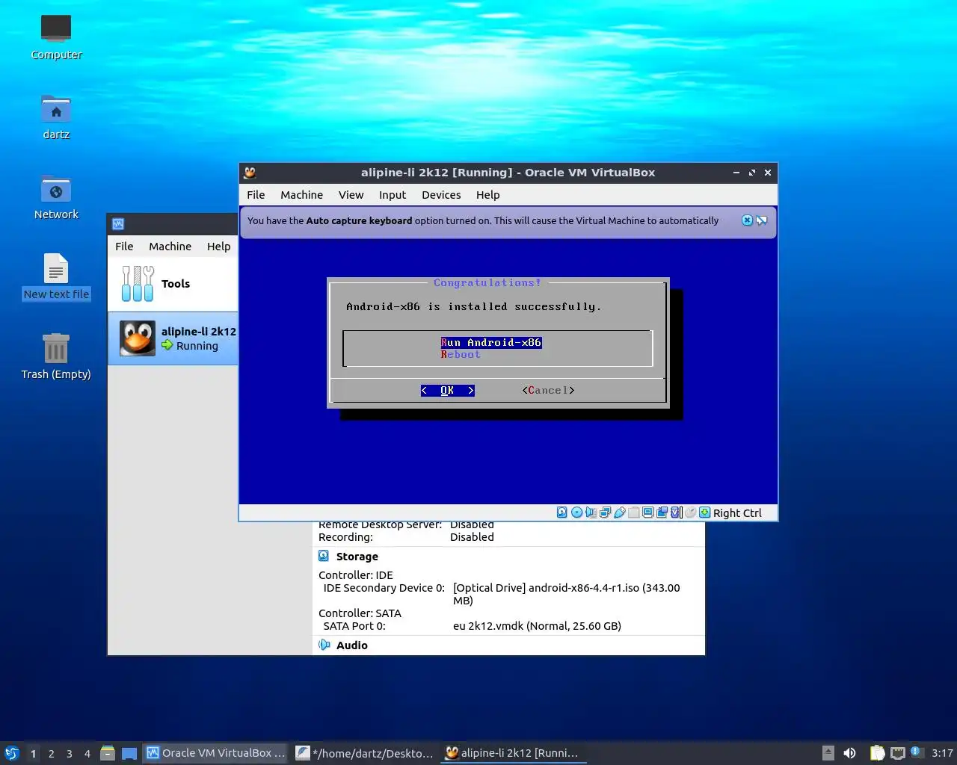The width and height of the screenshot is (957, 765).
Task: Click the Storage section icon in details
Action: [x=324, y=556]
